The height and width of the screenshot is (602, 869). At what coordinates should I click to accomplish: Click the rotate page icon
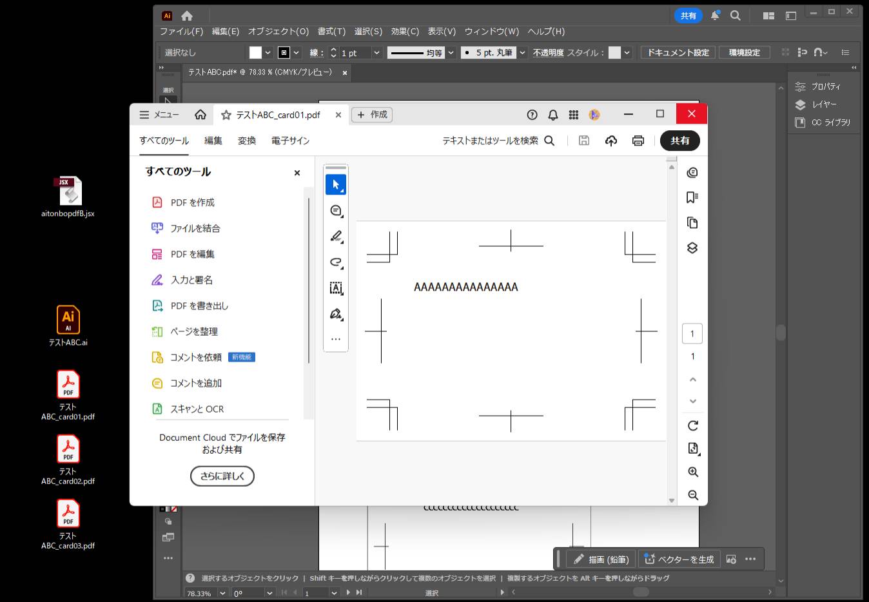tap(692, 425)
